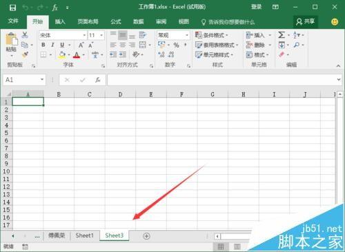The image size is (345, 252).
Task: Click the Cut scissors icon
Action: (x=25, y=35)
